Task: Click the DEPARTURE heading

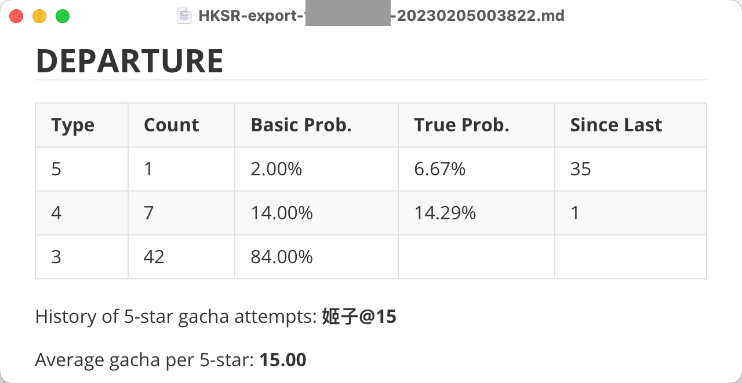Action: pos(130,61)
